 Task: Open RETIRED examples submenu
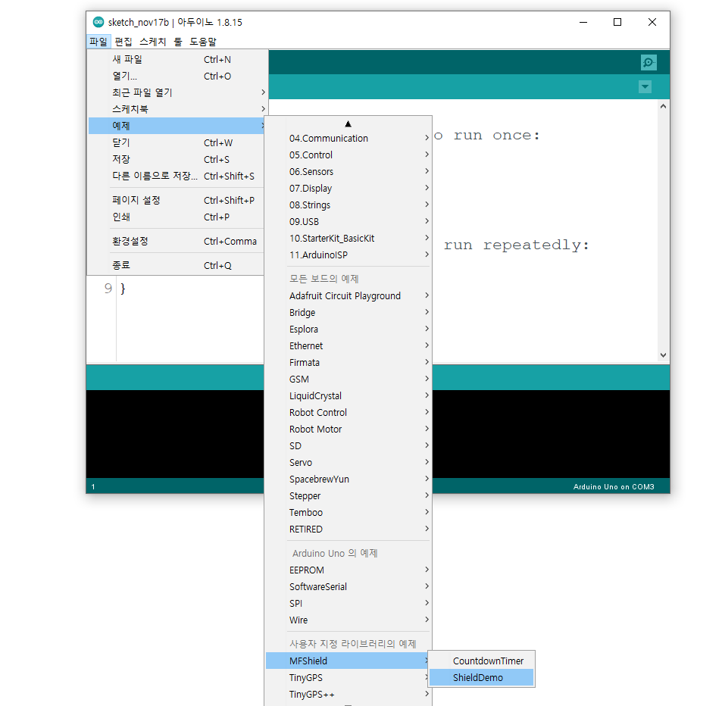coord(348,529)
